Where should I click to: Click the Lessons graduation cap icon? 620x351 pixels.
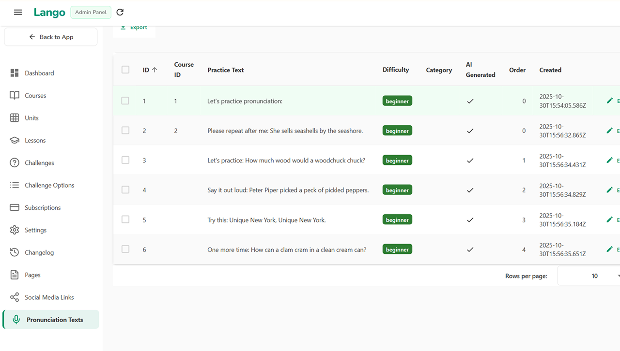[x=15, y=140]
